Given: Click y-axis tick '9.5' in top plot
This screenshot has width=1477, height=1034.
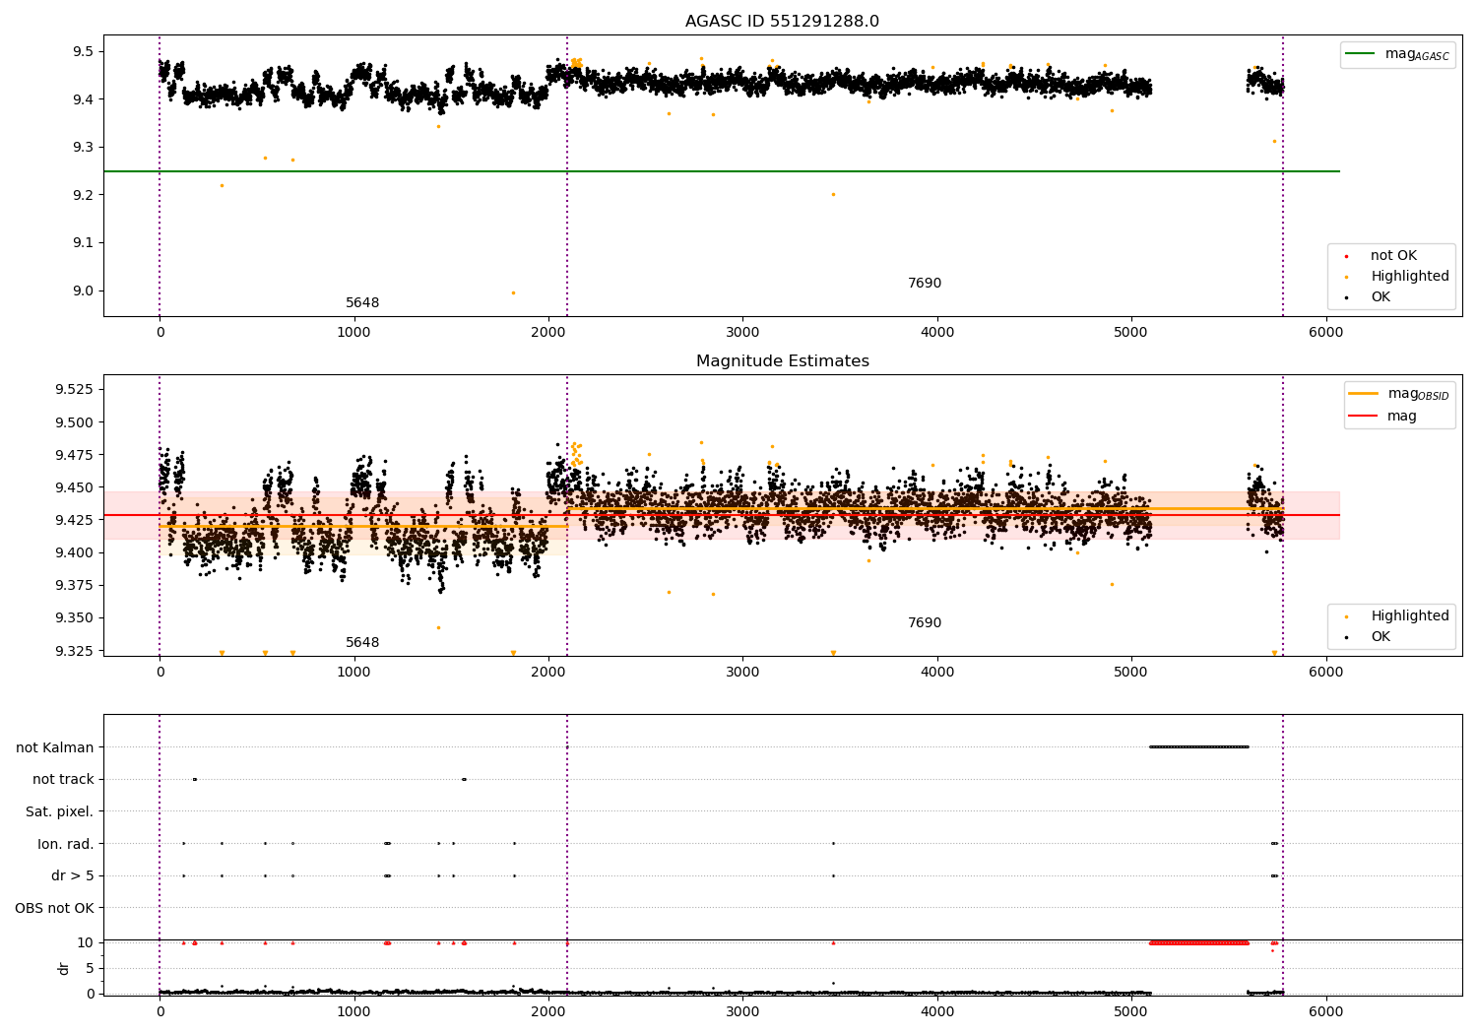Looking at the screenshot, I should 83,51.
